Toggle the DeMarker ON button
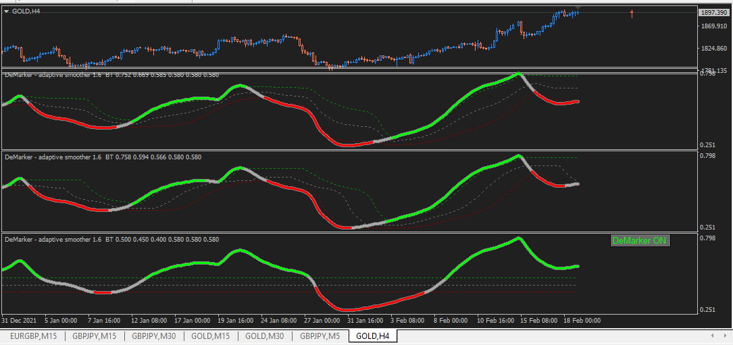 coord(640,241)
